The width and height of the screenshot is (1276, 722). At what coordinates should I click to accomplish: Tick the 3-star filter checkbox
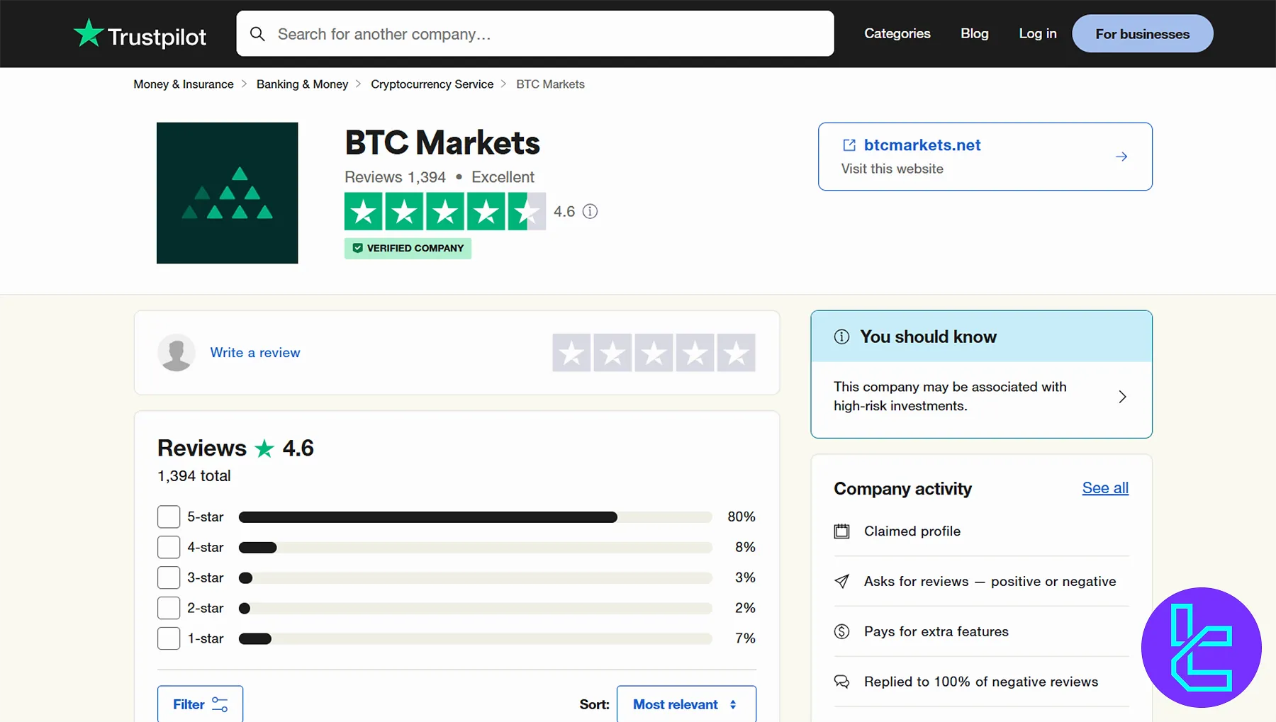point(169,577)
